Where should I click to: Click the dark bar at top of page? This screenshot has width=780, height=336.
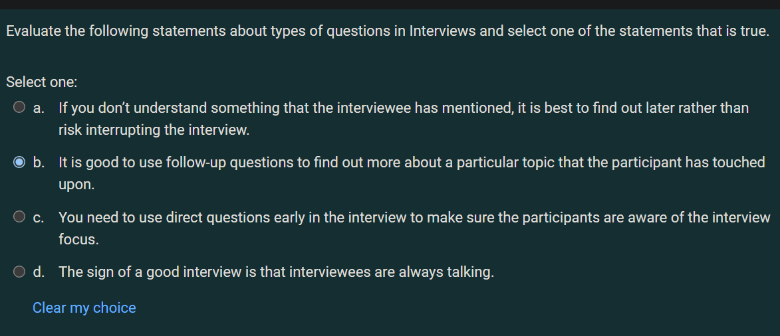[390, 5]
